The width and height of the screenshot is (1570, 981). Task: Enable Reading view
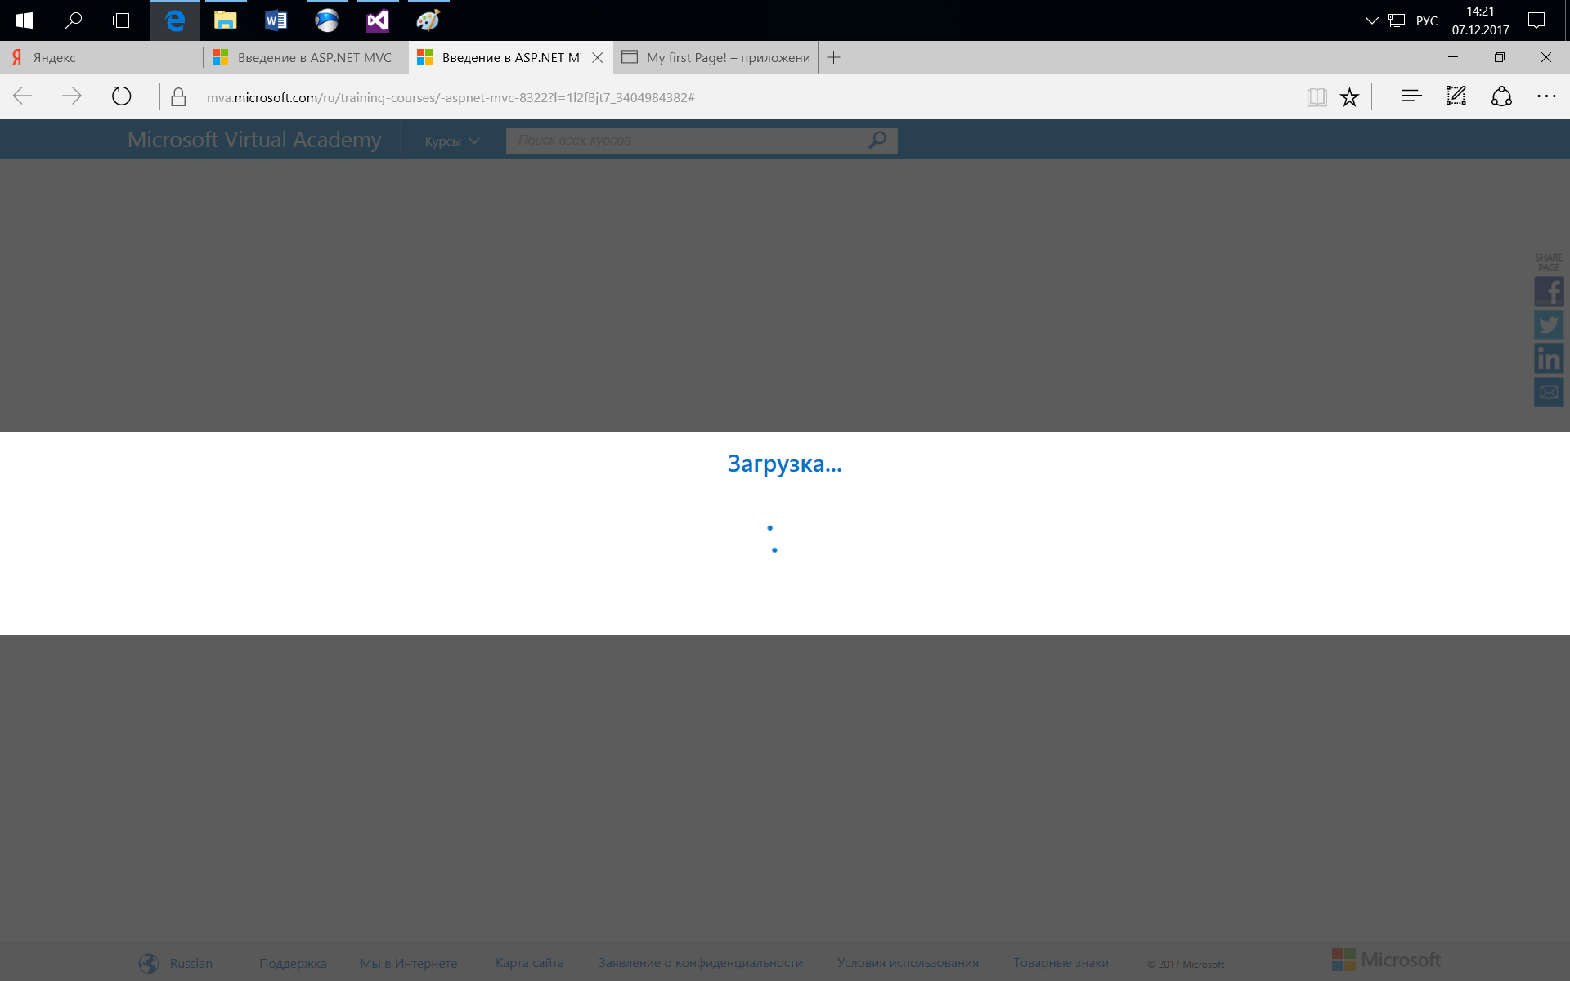click(x=1317, y=97)
